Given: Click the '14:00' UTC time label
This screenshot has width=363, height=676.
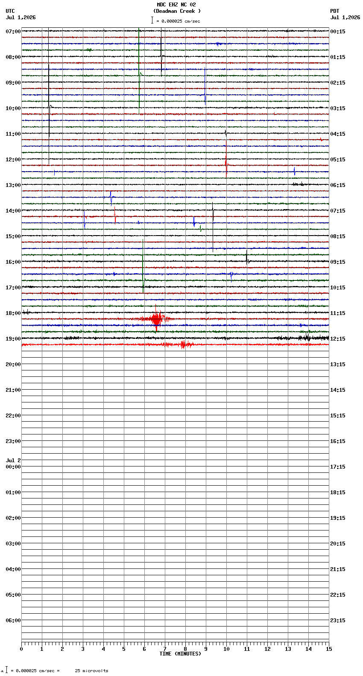Looking at the screenshot, I should click(x=13, y=211).
